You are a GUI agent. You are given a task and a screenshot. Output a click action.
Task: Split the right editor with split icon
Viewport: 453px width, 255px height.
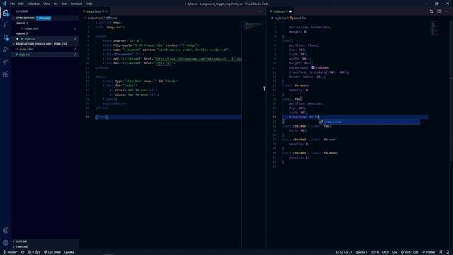coord(439,11)
